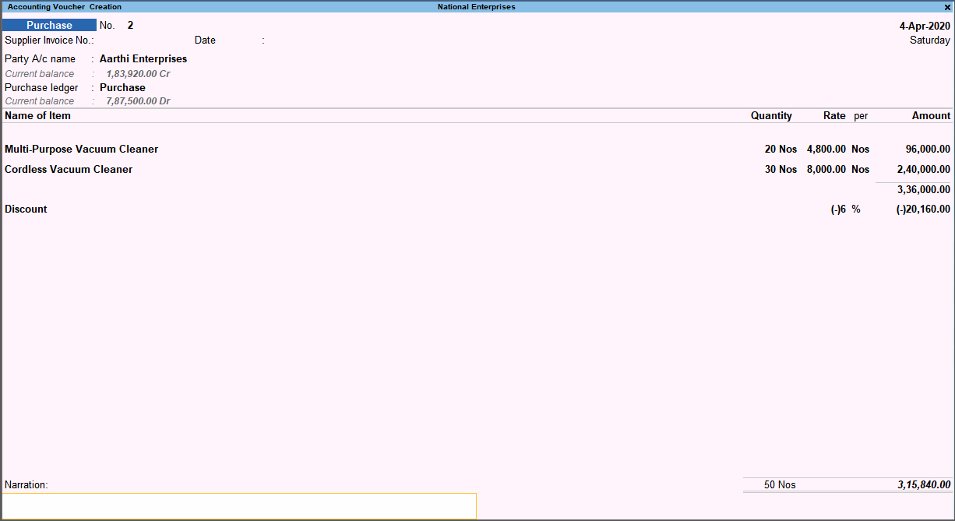Click the voucher total 3,15,840.00
Viewport: 955px width, 521px height.
click(924, 484)
